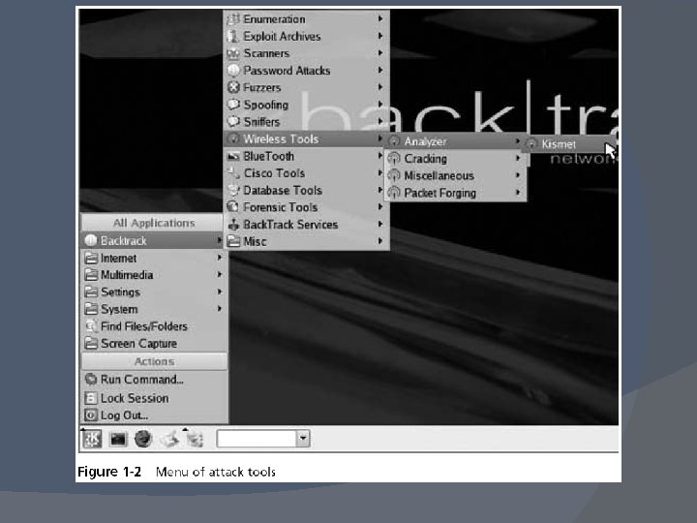This screenshot has height=523, width=697.
Task: Click the Cracking antenna icon
Action: click(x=394, y=159)
